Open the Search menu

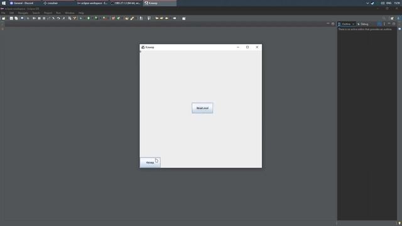tap(36, 13)
